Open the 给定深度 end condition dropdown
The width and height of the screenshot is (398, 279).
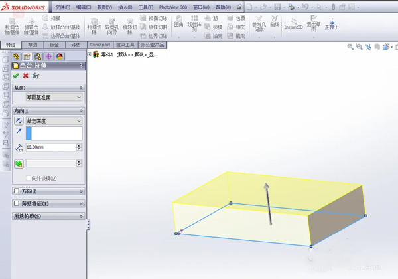pos(53,121)
